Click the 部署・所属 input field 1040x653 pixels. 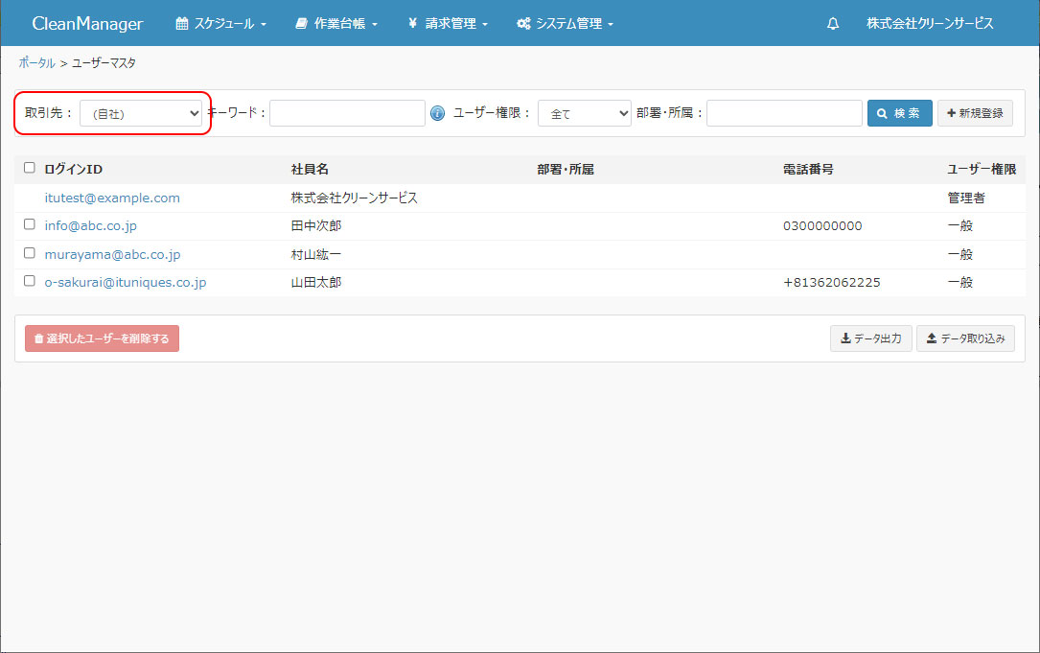(x=784, y=113)
